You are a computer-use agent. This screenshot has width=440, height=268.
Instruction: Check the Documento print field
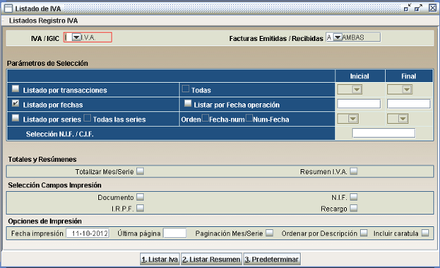tap(140, 197)
